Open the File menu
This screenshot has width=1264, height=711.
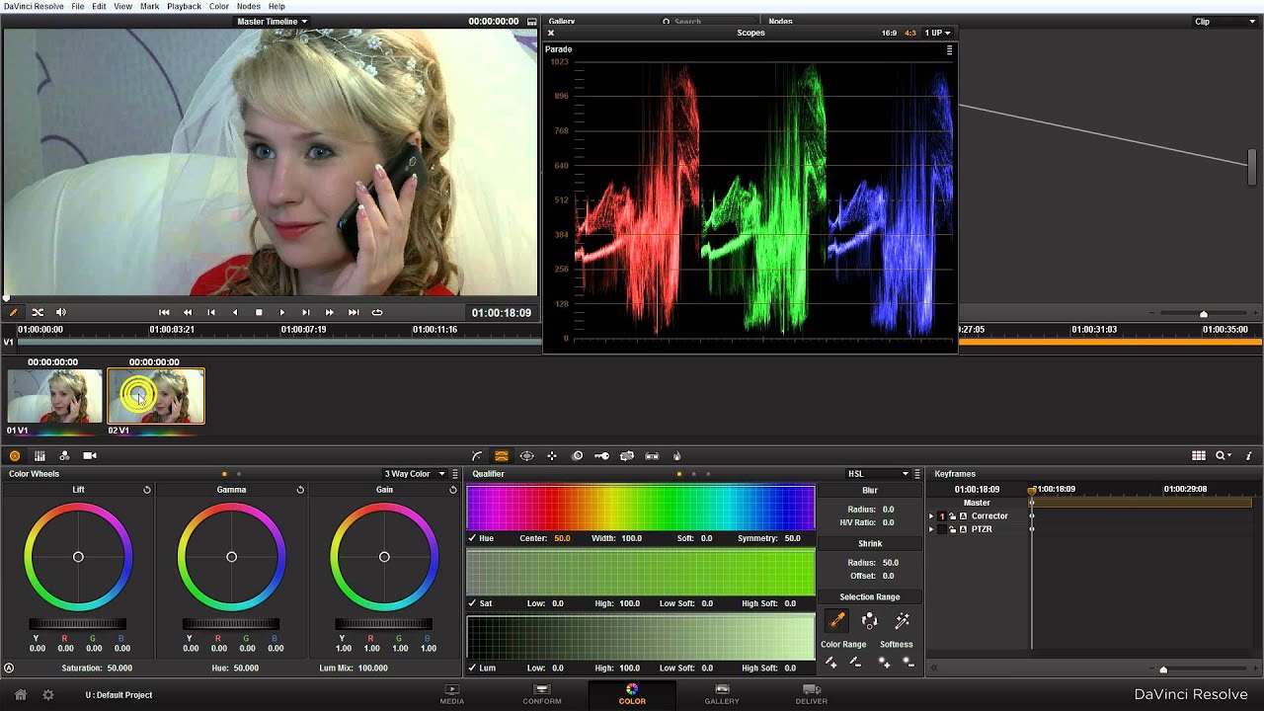(x=77, y=6)
